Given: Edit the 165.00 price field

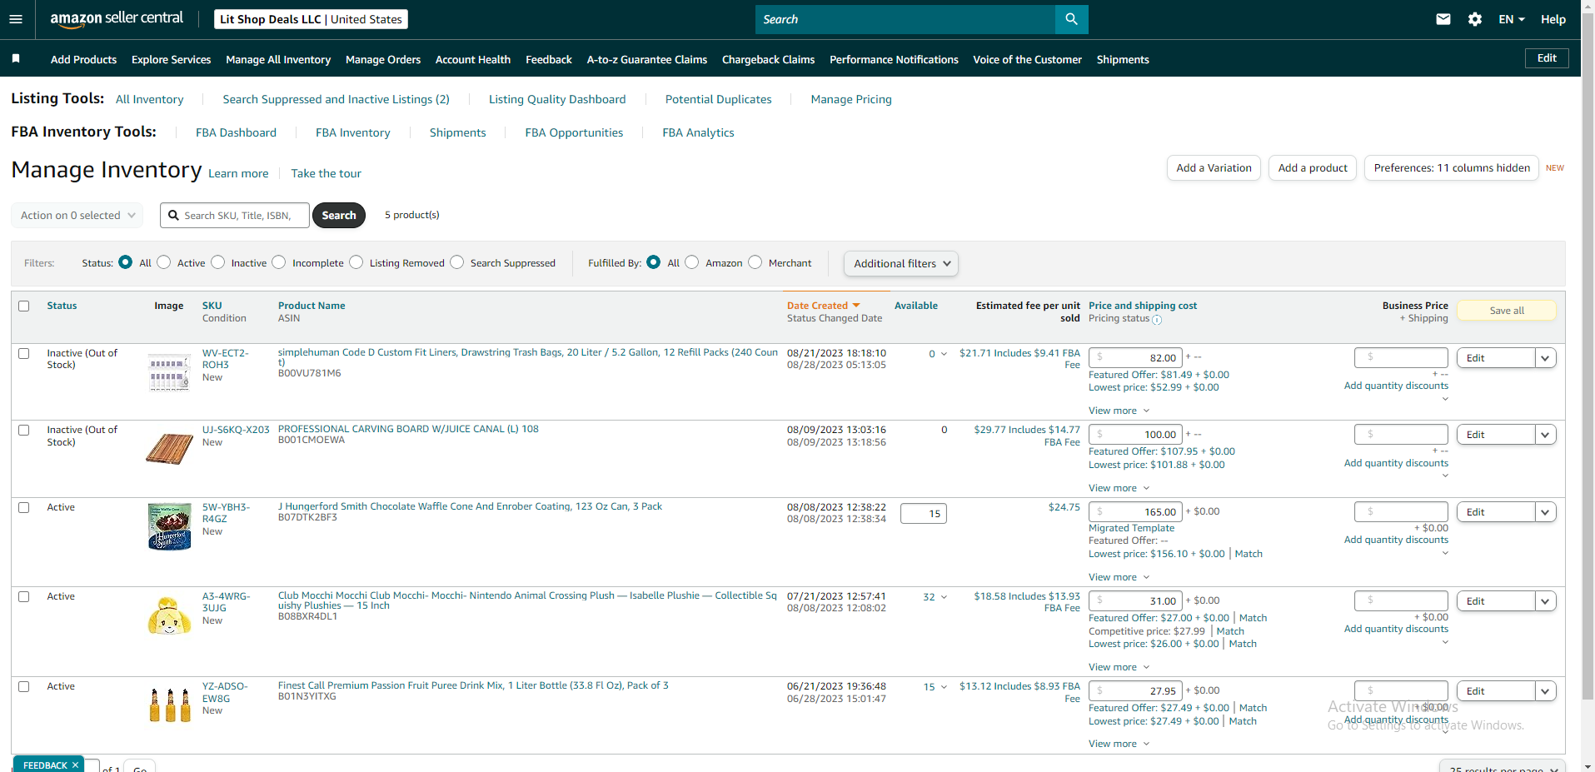Looking at the screenshot, I should pyautogui.click(x=1135, y=511).
